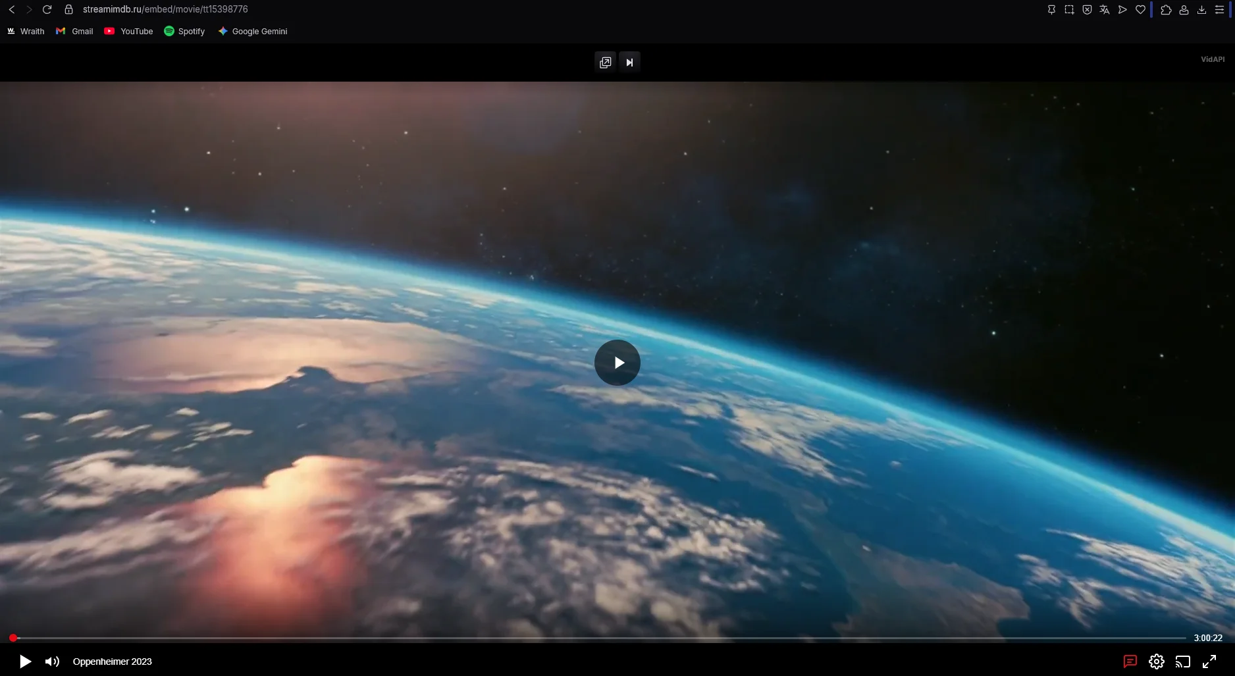
Task: Click the 3:00:22 duration display
Action: pyautogui.click(x=1208, y=638)
